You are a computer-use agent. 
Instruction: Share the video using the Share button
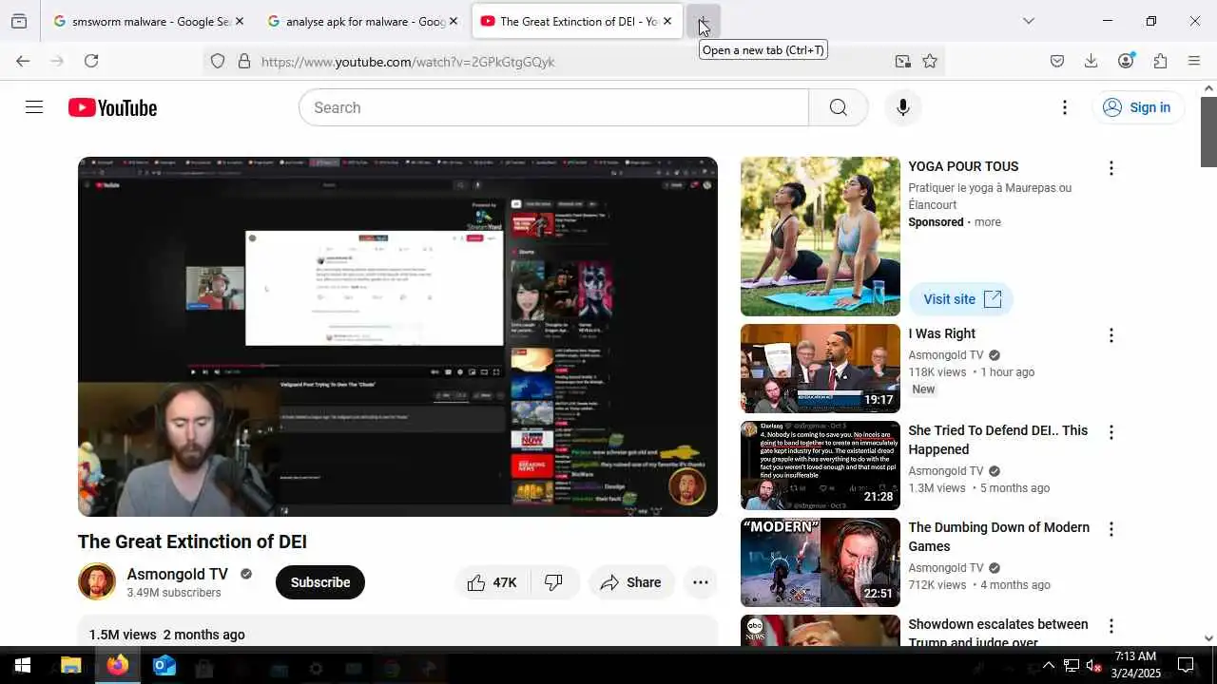click(631, 582)
